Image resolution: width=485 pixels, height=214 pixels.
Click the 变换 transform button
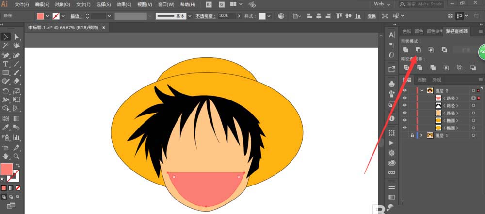coord(372,16)
